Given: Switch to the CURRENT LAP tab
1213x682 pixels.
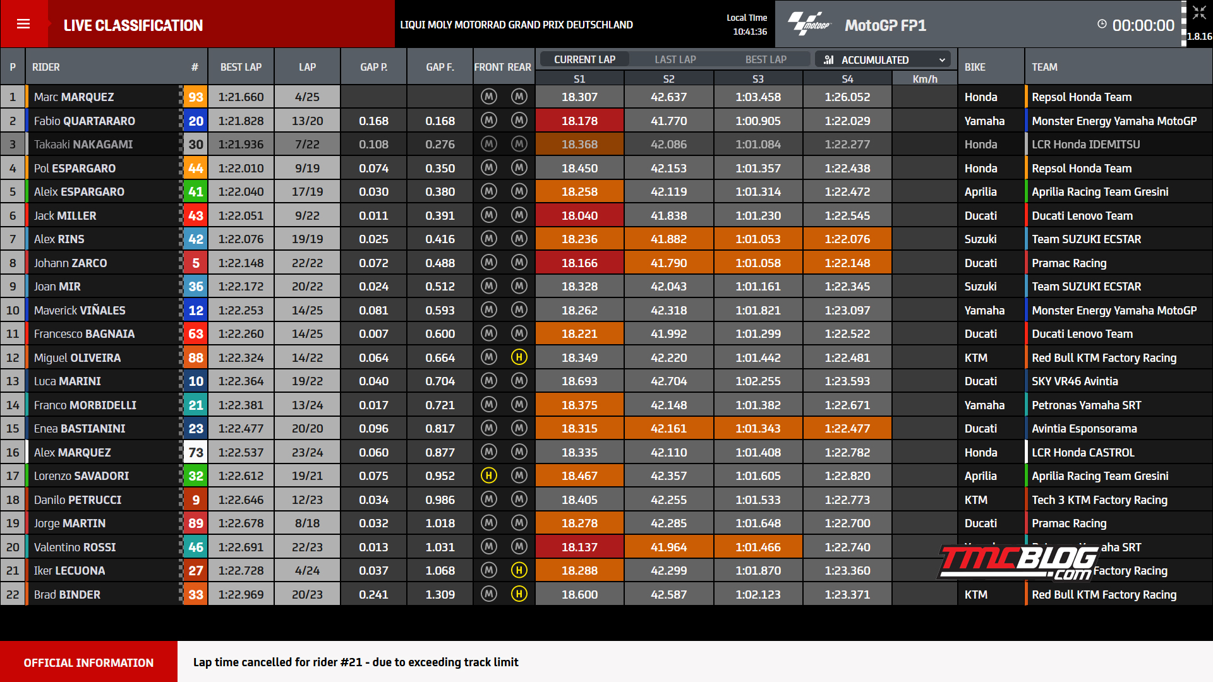Looking at the screenshot, I should [584, 59].
